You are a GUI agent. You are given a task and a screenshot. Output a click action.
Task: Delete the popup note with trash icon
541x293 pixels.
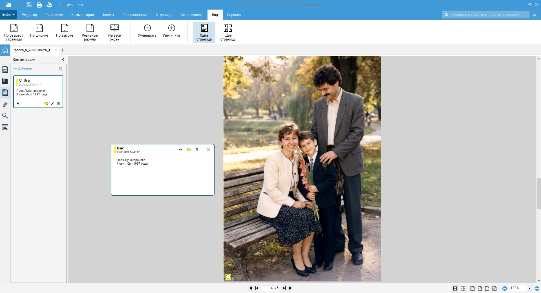(x=197, y=149)
